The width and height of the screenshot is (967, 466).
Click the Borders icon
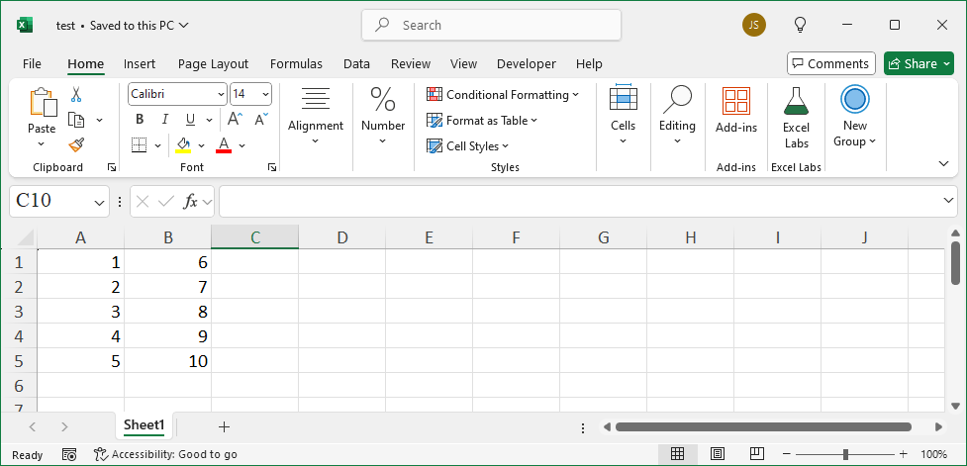tap(140, 145)
